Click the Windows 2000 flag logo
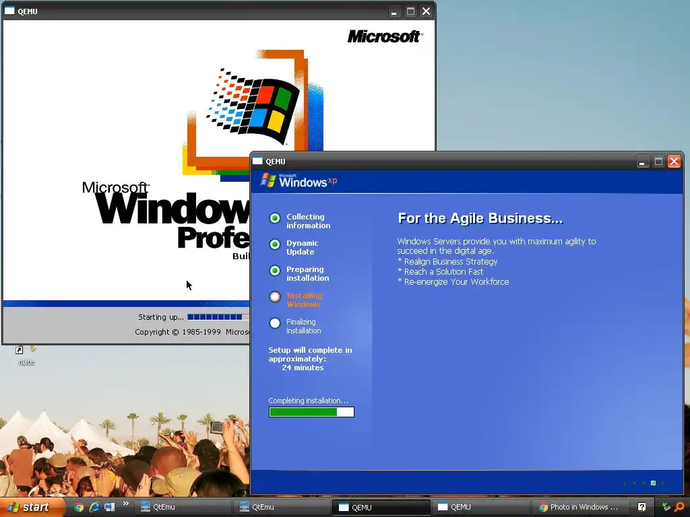This screenshot has height=517, width=690. (x=254, y=106)
